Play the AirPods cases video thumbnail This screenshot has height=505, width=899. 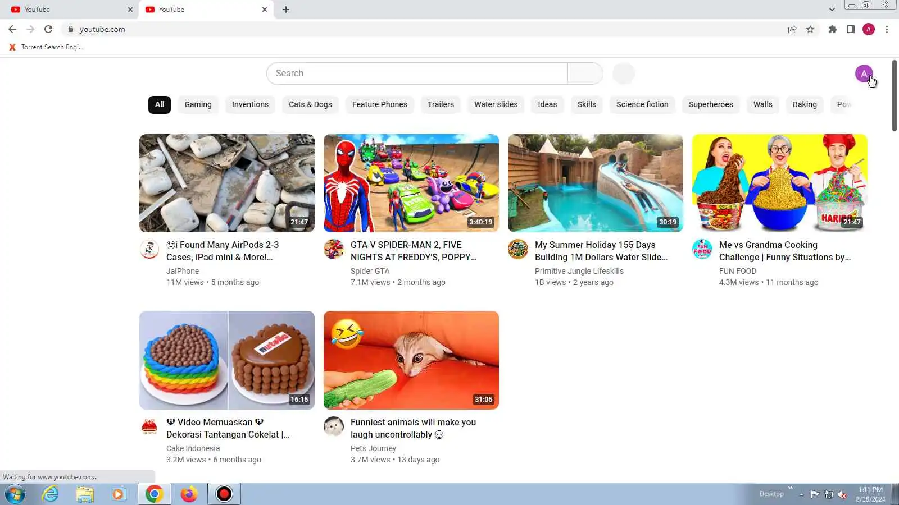tap(227, 183)
